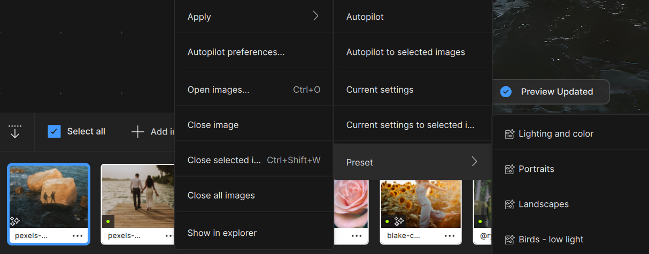The width and height of the screenshot is (649, 254).
Task: Click Show in explorer
Action: click(x=222, y=233)
